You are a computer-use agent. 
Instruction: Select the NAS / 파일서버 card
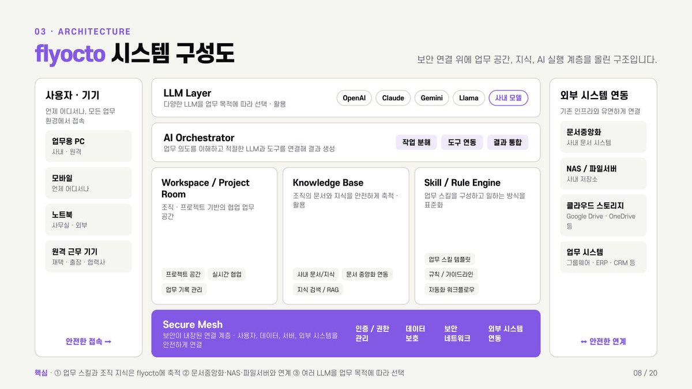coord(603,173)
